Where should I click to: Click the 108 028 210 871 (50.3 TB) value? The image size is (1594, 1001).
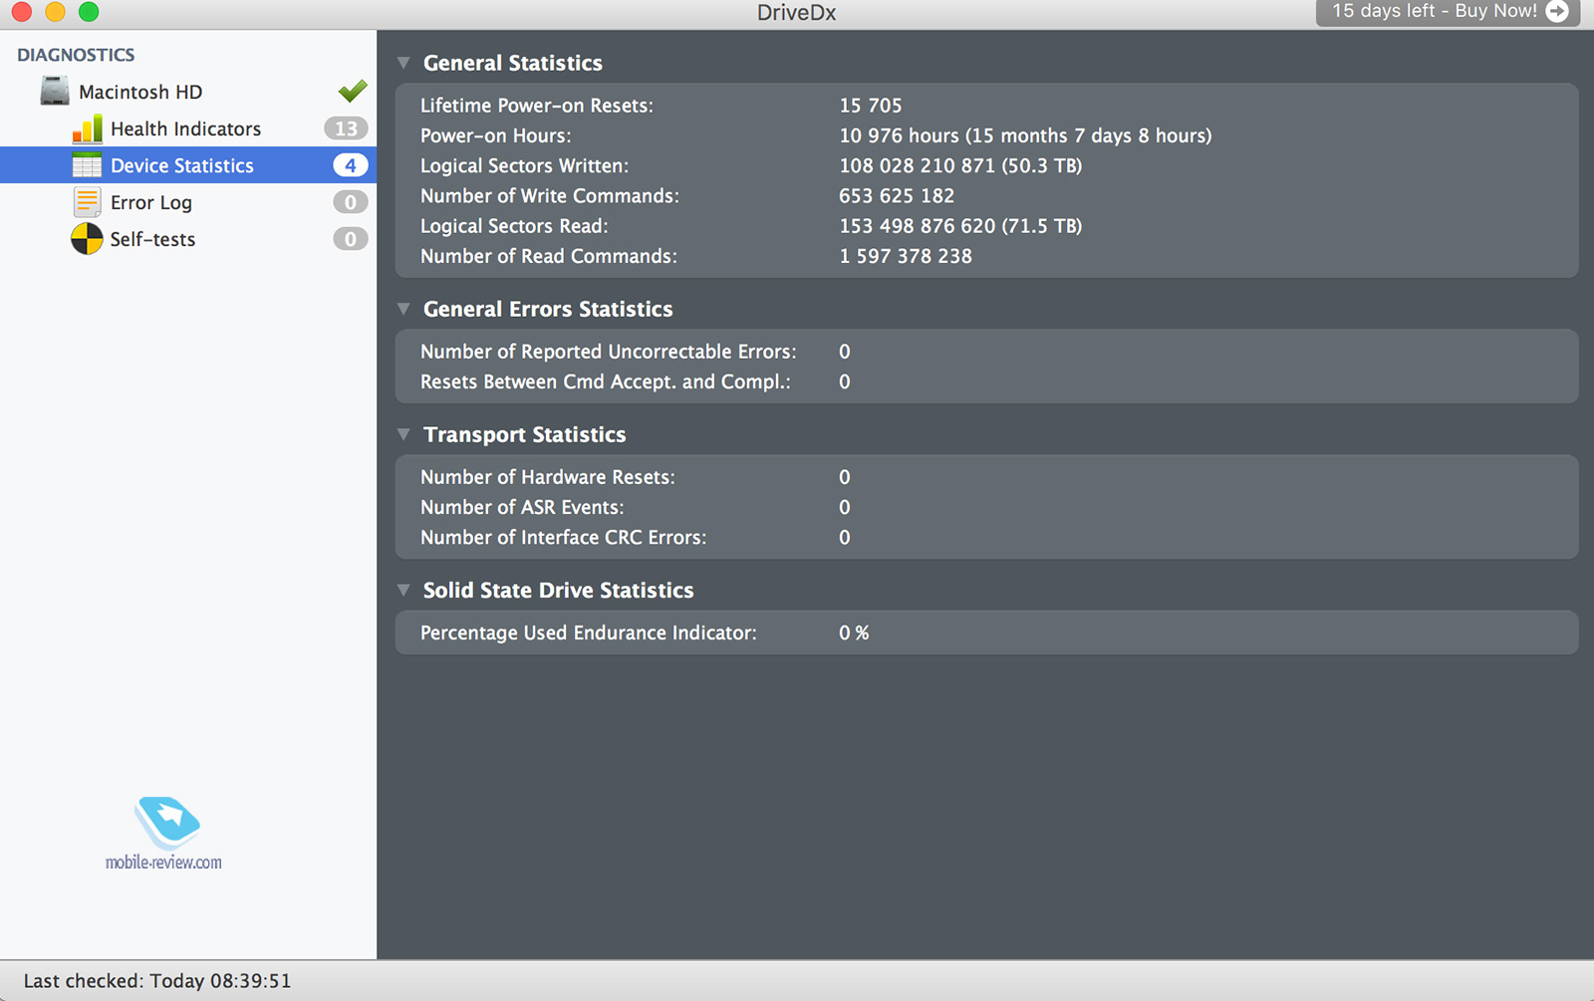pyautogui.click(x=960, y=165)
